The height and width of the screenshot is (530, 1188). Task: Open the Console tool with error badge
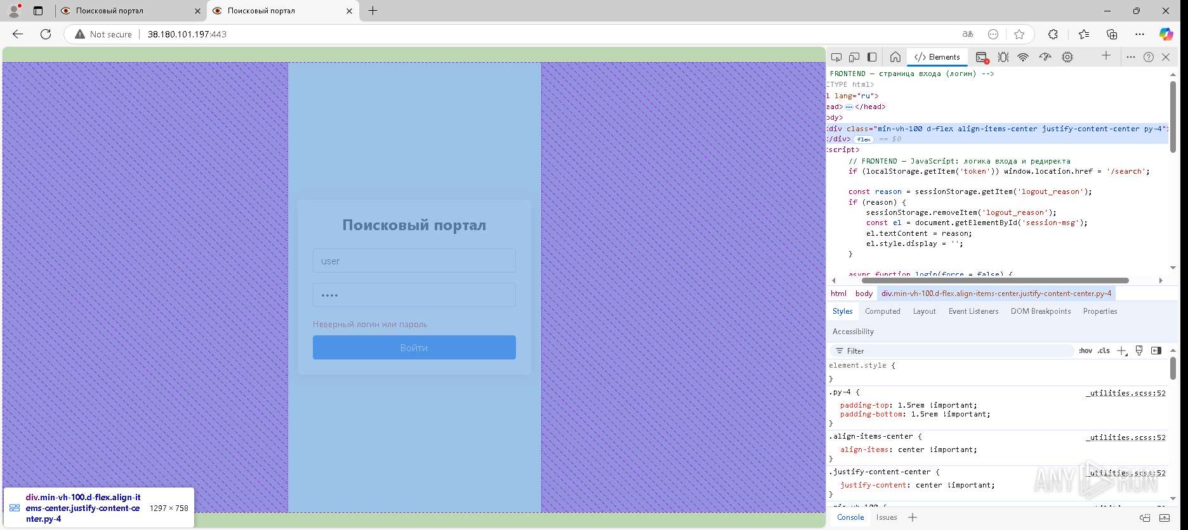pyautogui.click(x=982, y=57)
